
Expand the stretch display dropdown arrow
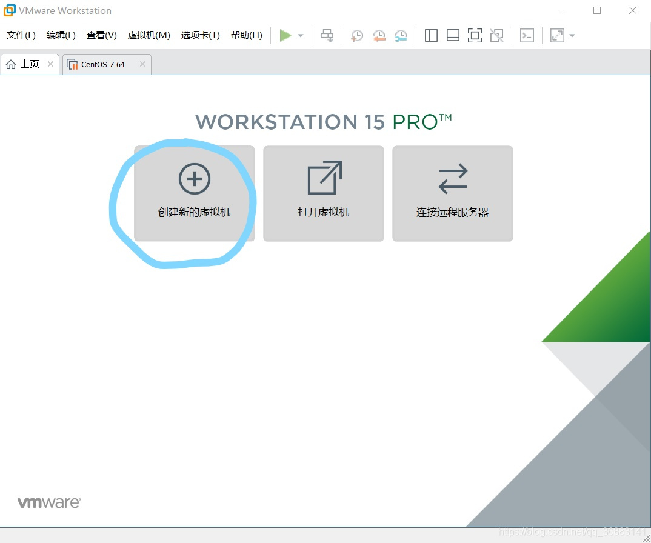[x=572, y=36]
